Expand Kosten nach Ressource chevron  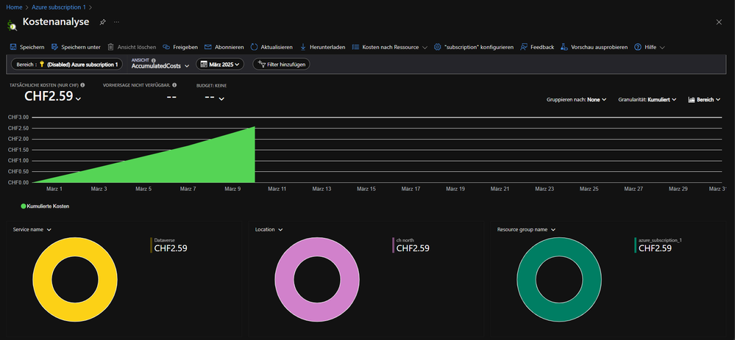pos(425,48)
